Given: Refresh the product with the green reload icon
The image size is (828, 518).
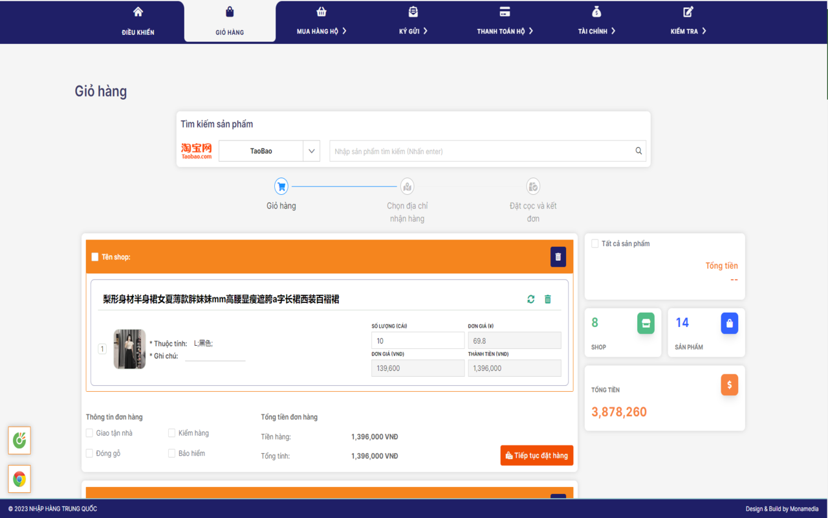Looking at the screenshot, I should click(x=531, y=299).
